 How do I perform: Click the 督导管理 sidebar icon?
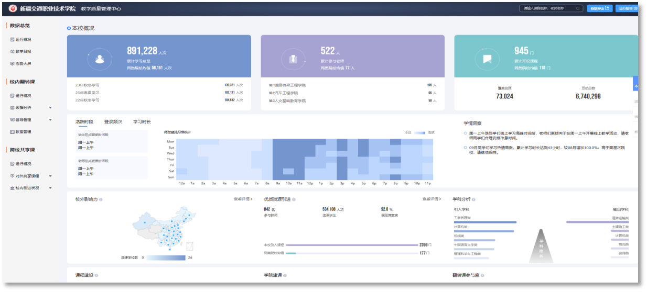pyautogui.click(x=13, y=120)
